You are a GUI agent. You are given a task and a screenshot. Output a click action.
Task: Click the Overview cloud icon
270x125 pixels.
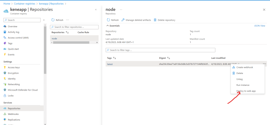click(5, 26)
